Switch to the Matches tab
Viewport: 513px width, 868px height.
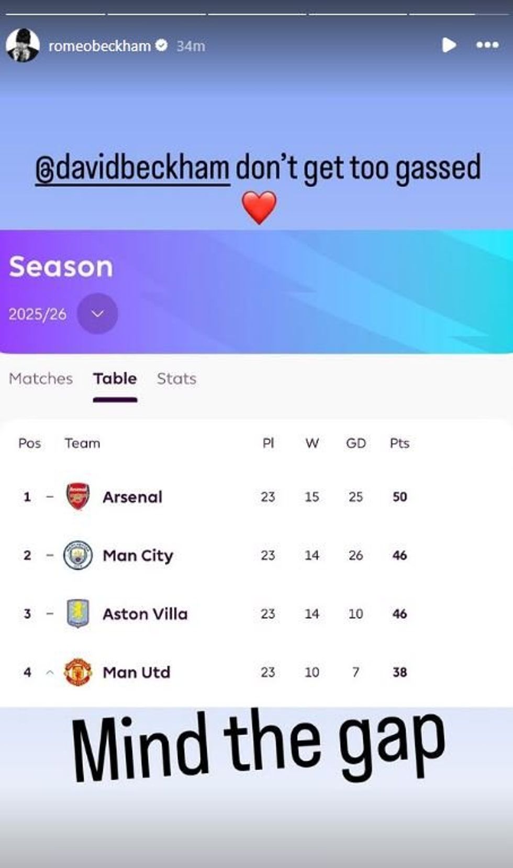click(x=41, y=379)
